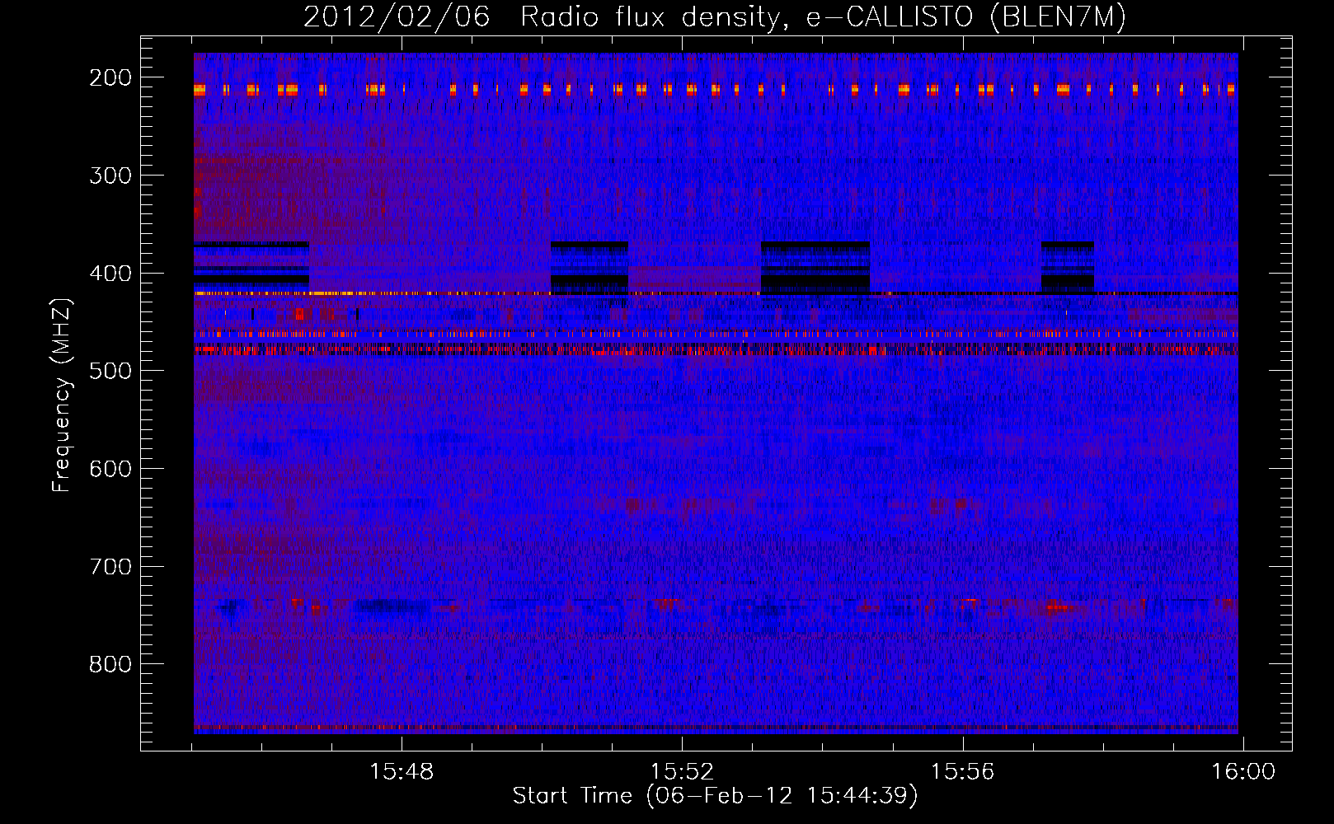Click the 15:52 time tick label
The width and height of the screenshot is (1334, 824).
(682, 772)
